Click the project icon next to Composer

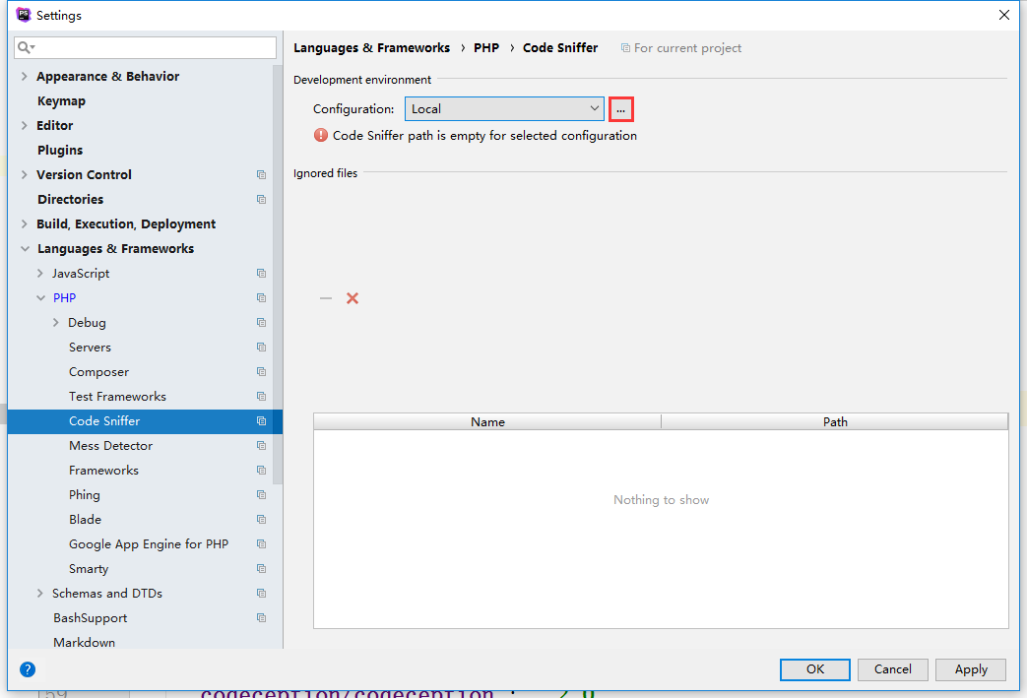coord(261,372)
